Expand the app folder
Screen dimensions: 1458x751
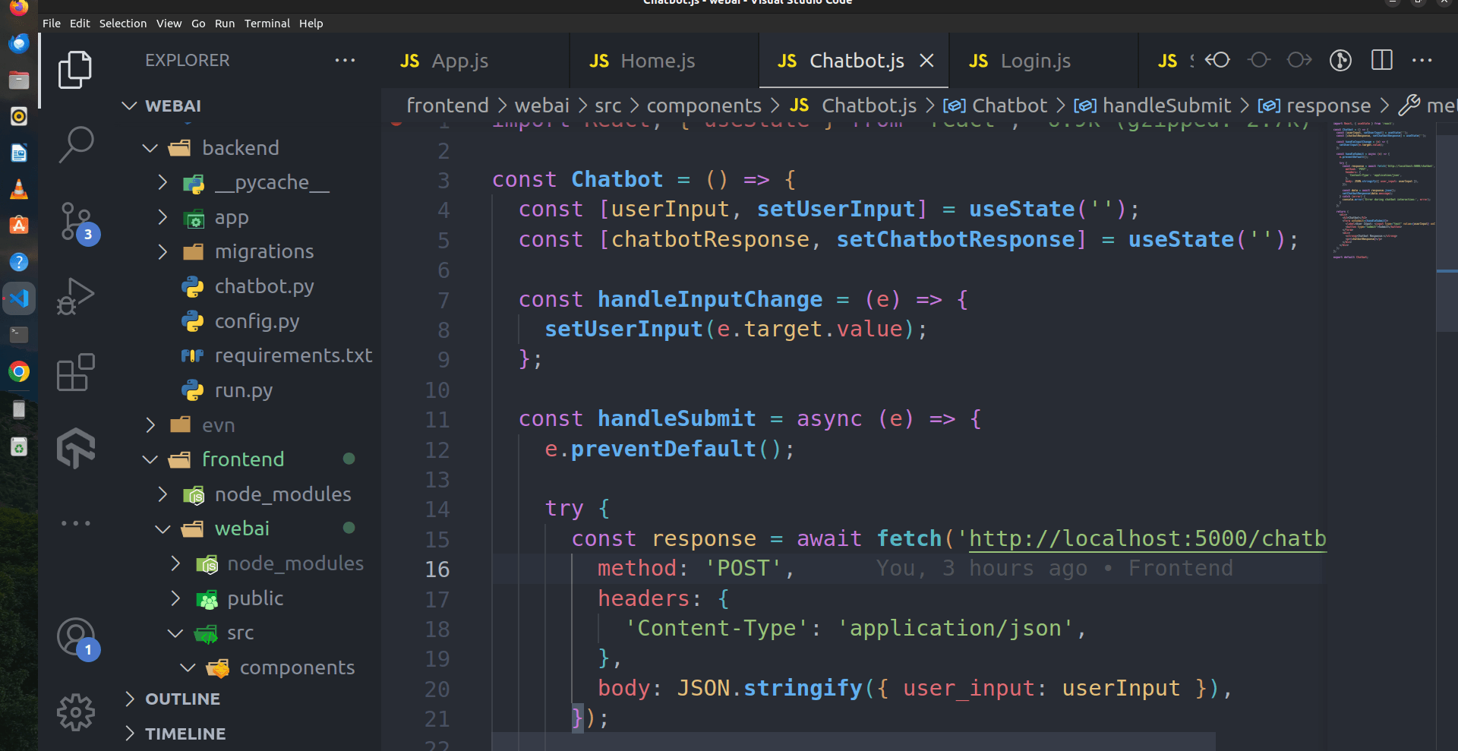click(163, 217)
